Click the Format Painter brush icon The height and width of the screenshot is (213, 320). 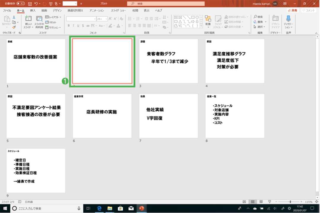[14, 27]
